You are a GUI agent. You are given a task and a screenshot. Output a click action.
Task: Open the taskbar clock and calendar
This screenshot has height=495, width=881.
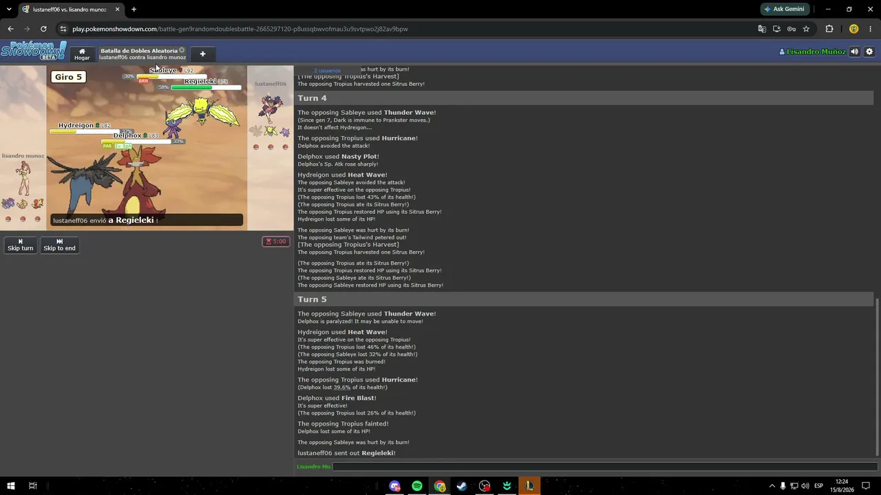point(841,486)
